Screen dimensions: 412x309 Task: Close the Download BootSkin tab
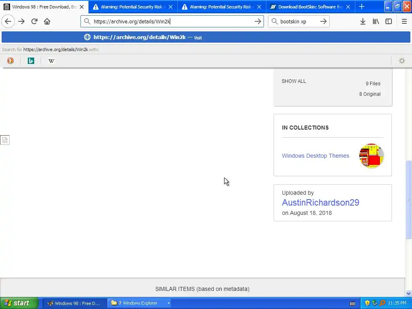348,7
